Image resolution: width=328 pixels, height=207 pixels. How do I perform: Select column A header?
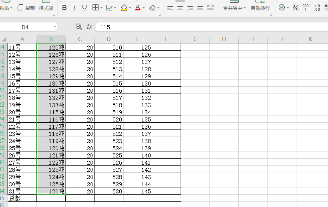22,39
